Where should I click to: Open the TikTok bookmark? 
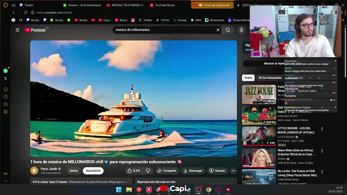click(162, 20)
